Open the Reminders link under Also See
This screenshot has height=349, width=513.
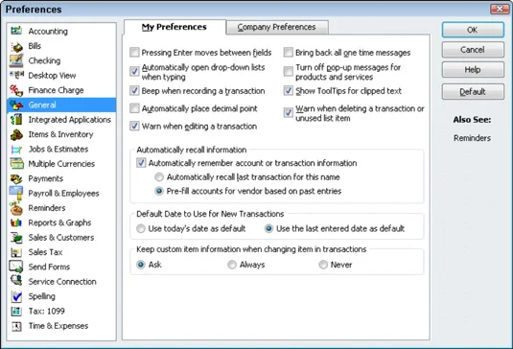(472, 138)
